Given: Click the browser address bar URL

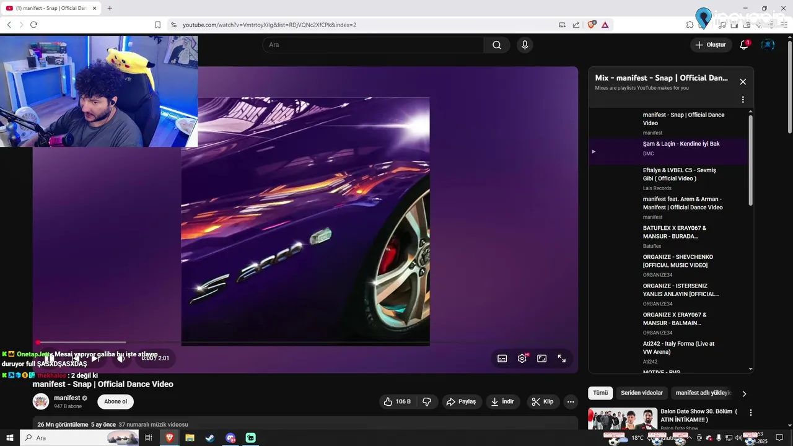Looking at the screenshot, I should click(269, 25).
